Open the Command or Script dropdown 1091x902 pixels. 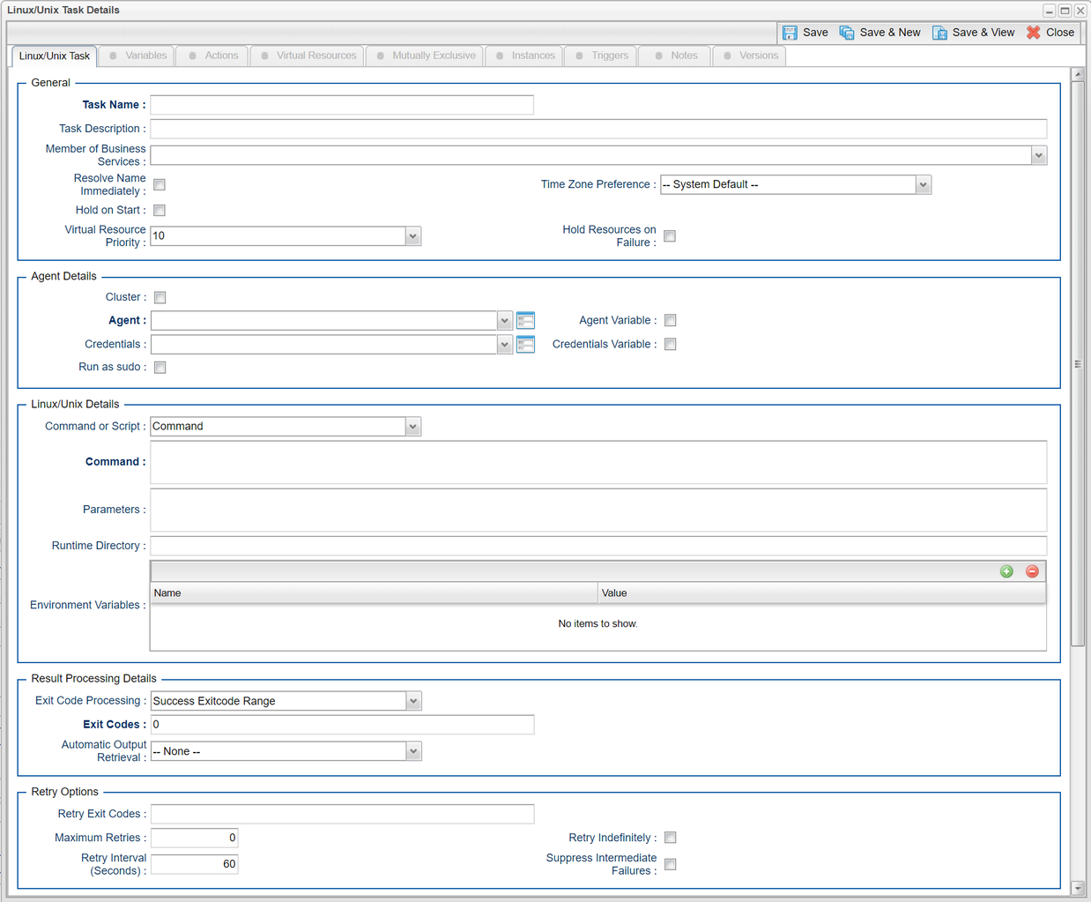(x=412, y=427)
